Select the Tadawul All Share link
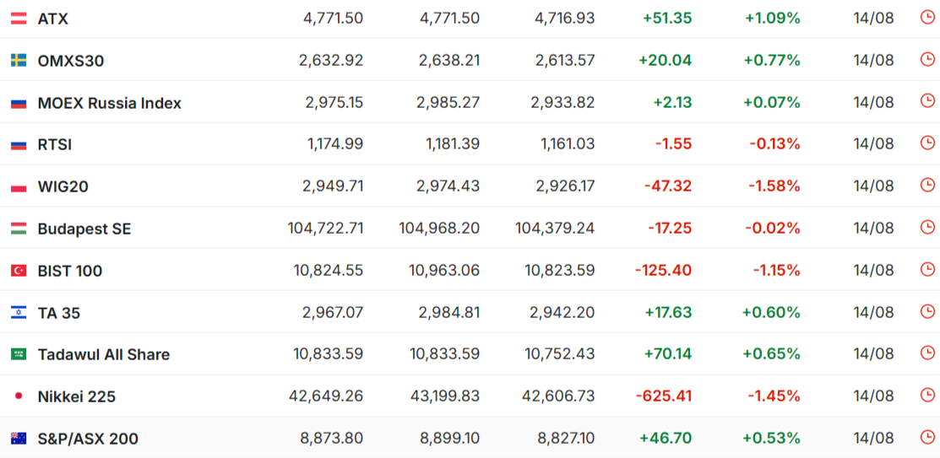The image size is (940, 458). (104, 354)
